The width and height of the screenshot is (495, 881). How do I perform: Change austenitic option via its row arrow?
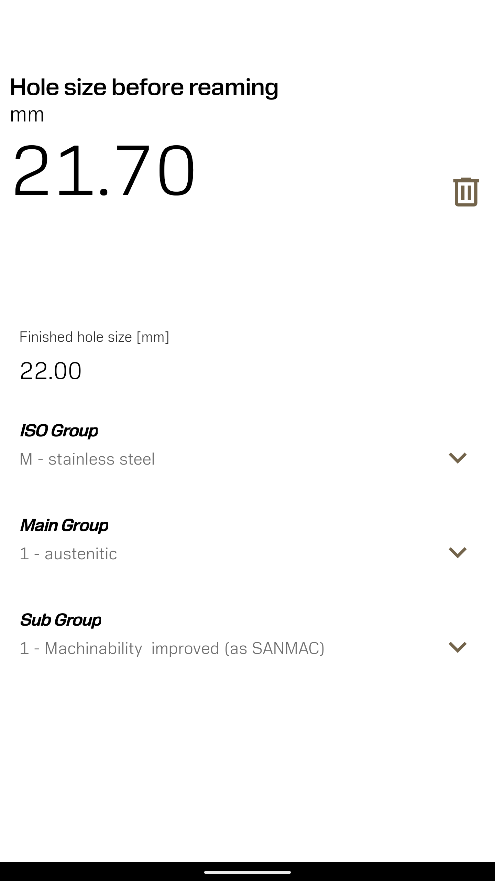click(458, 553)
